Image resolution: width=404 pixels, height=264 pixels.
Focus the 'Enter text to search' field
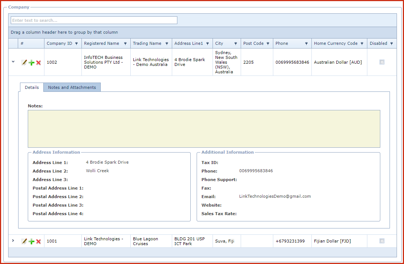(x=94, y=20)
